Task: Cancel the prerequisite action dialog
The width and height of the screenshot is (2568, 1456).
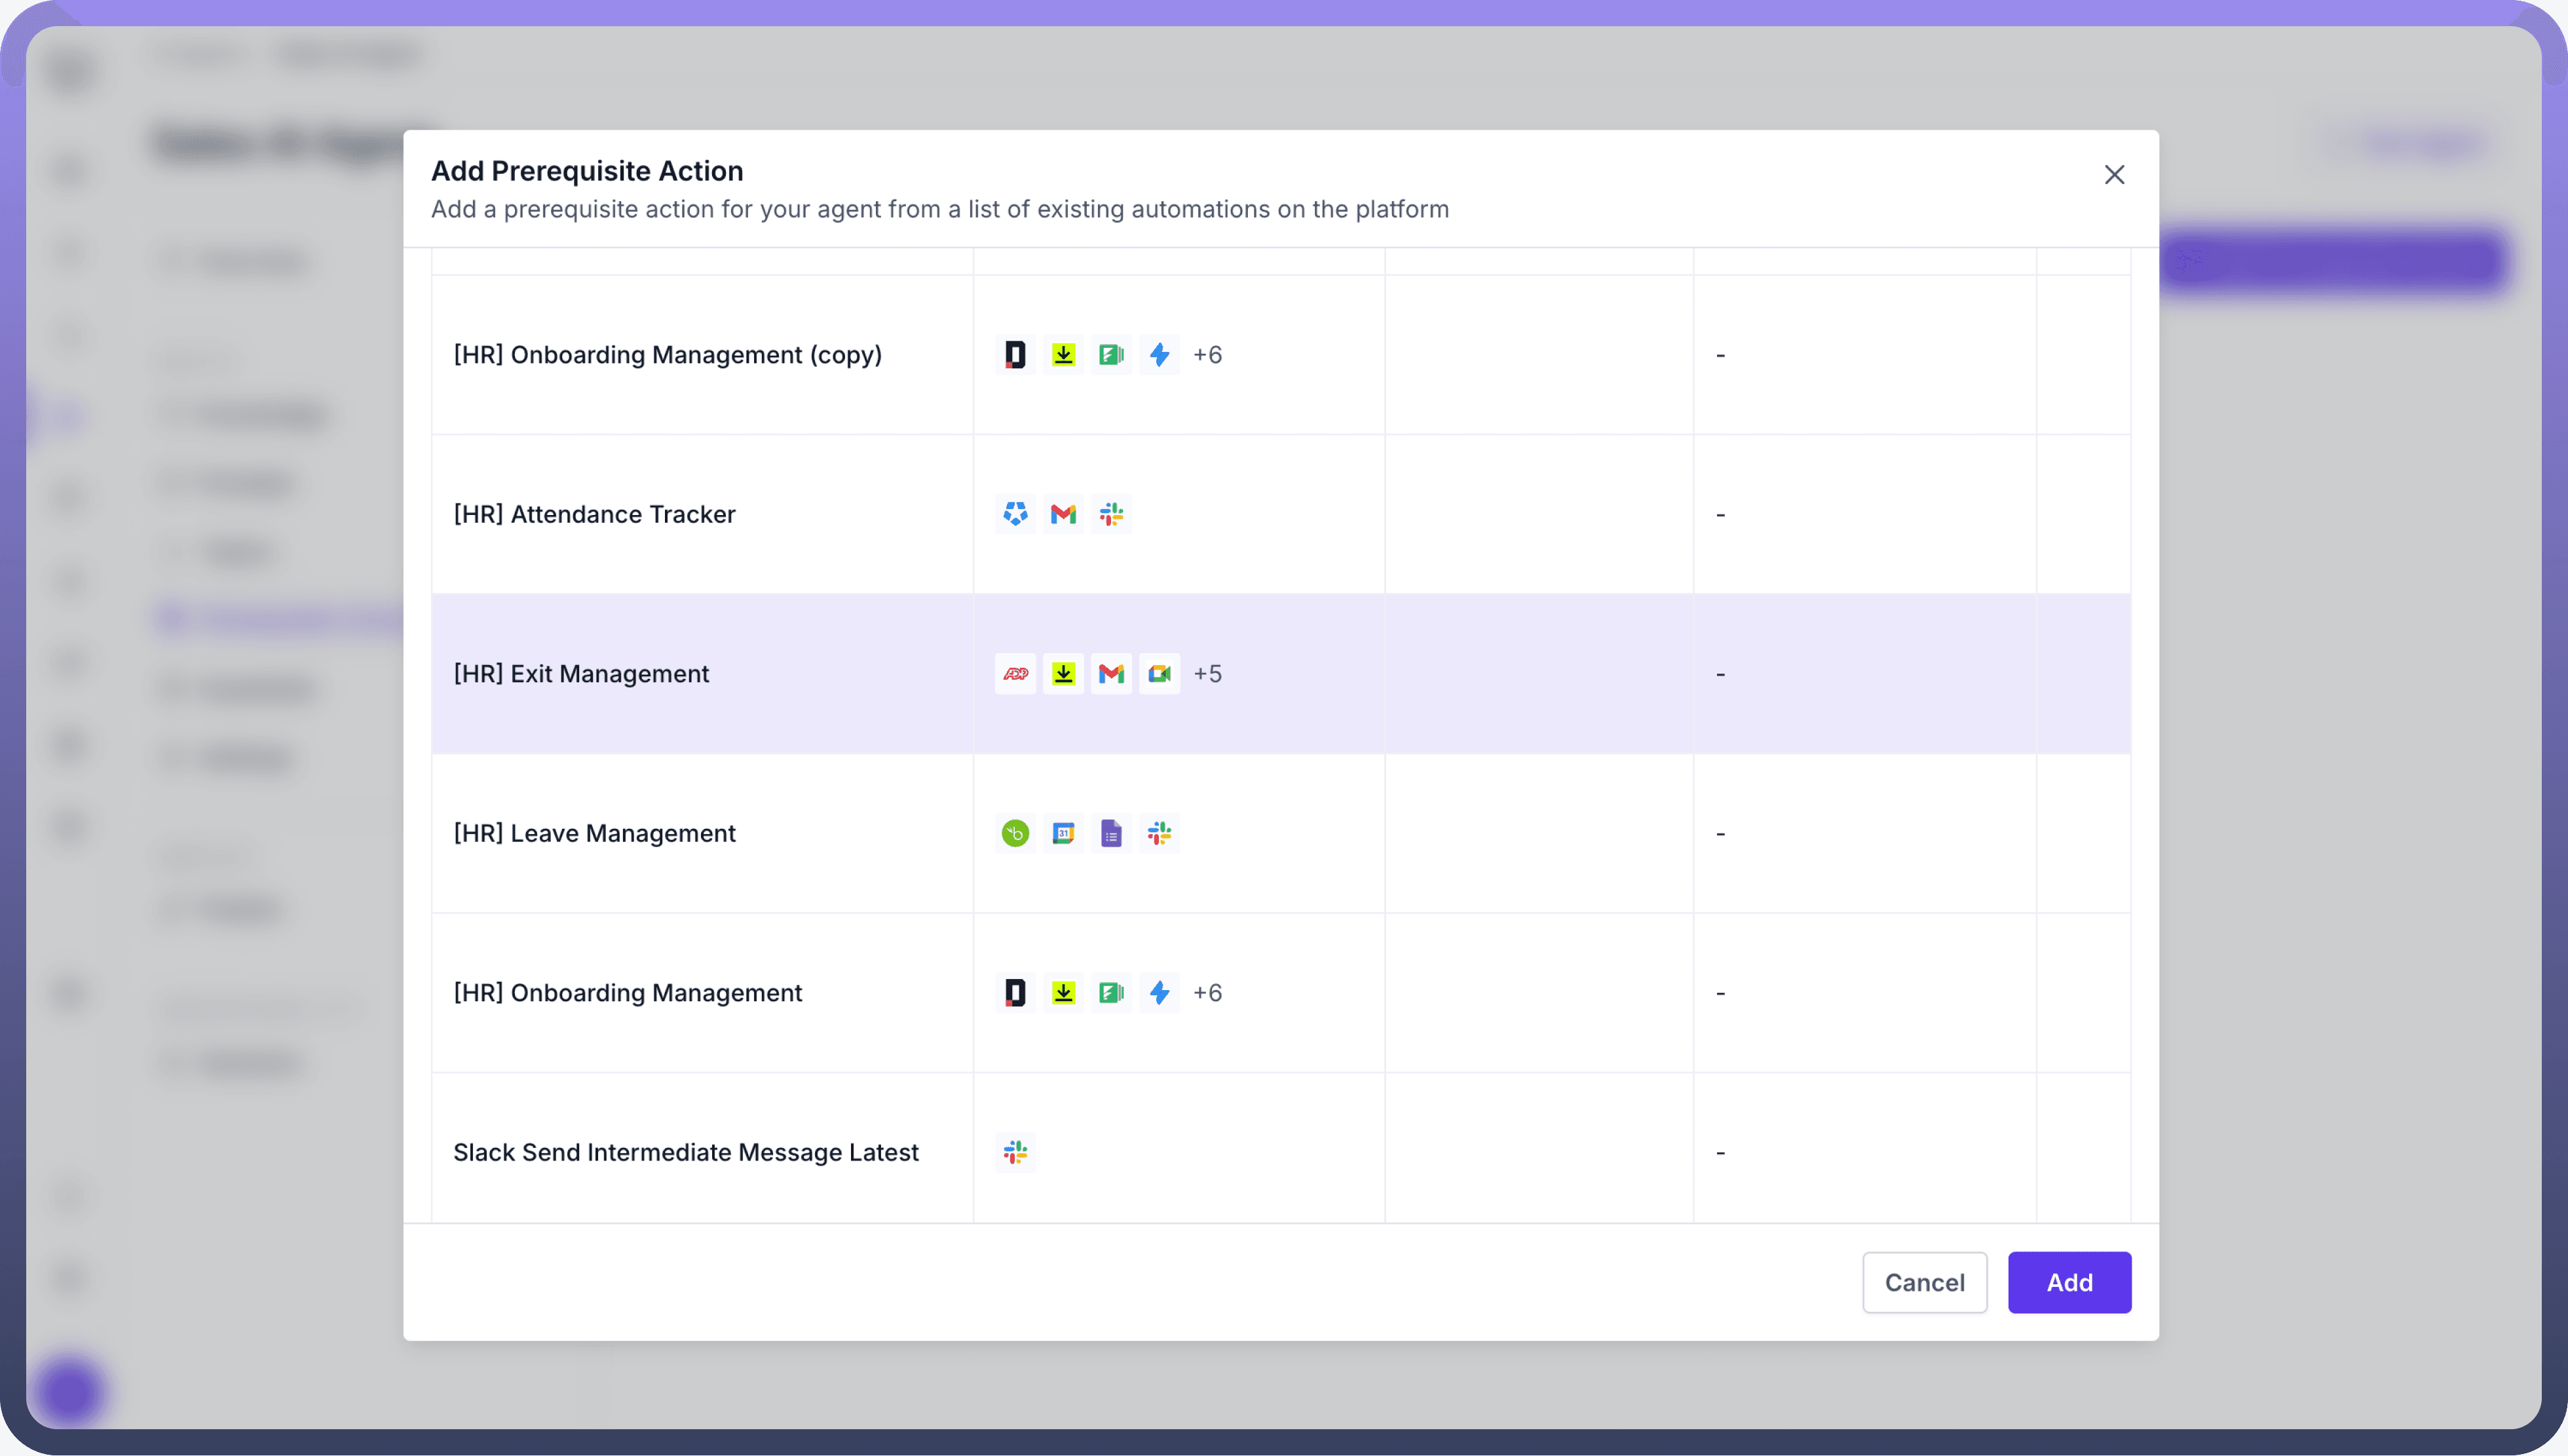Action: 1923,1282
